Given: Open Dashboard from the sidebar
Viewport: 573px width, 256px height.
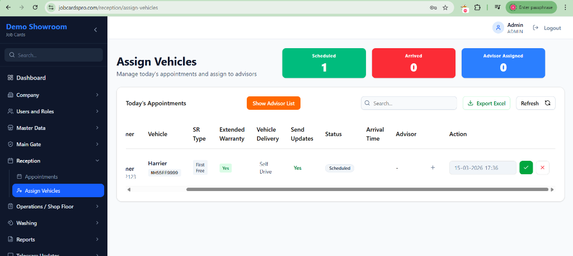Looking at the screenshot, I should [x=31, y=78].
